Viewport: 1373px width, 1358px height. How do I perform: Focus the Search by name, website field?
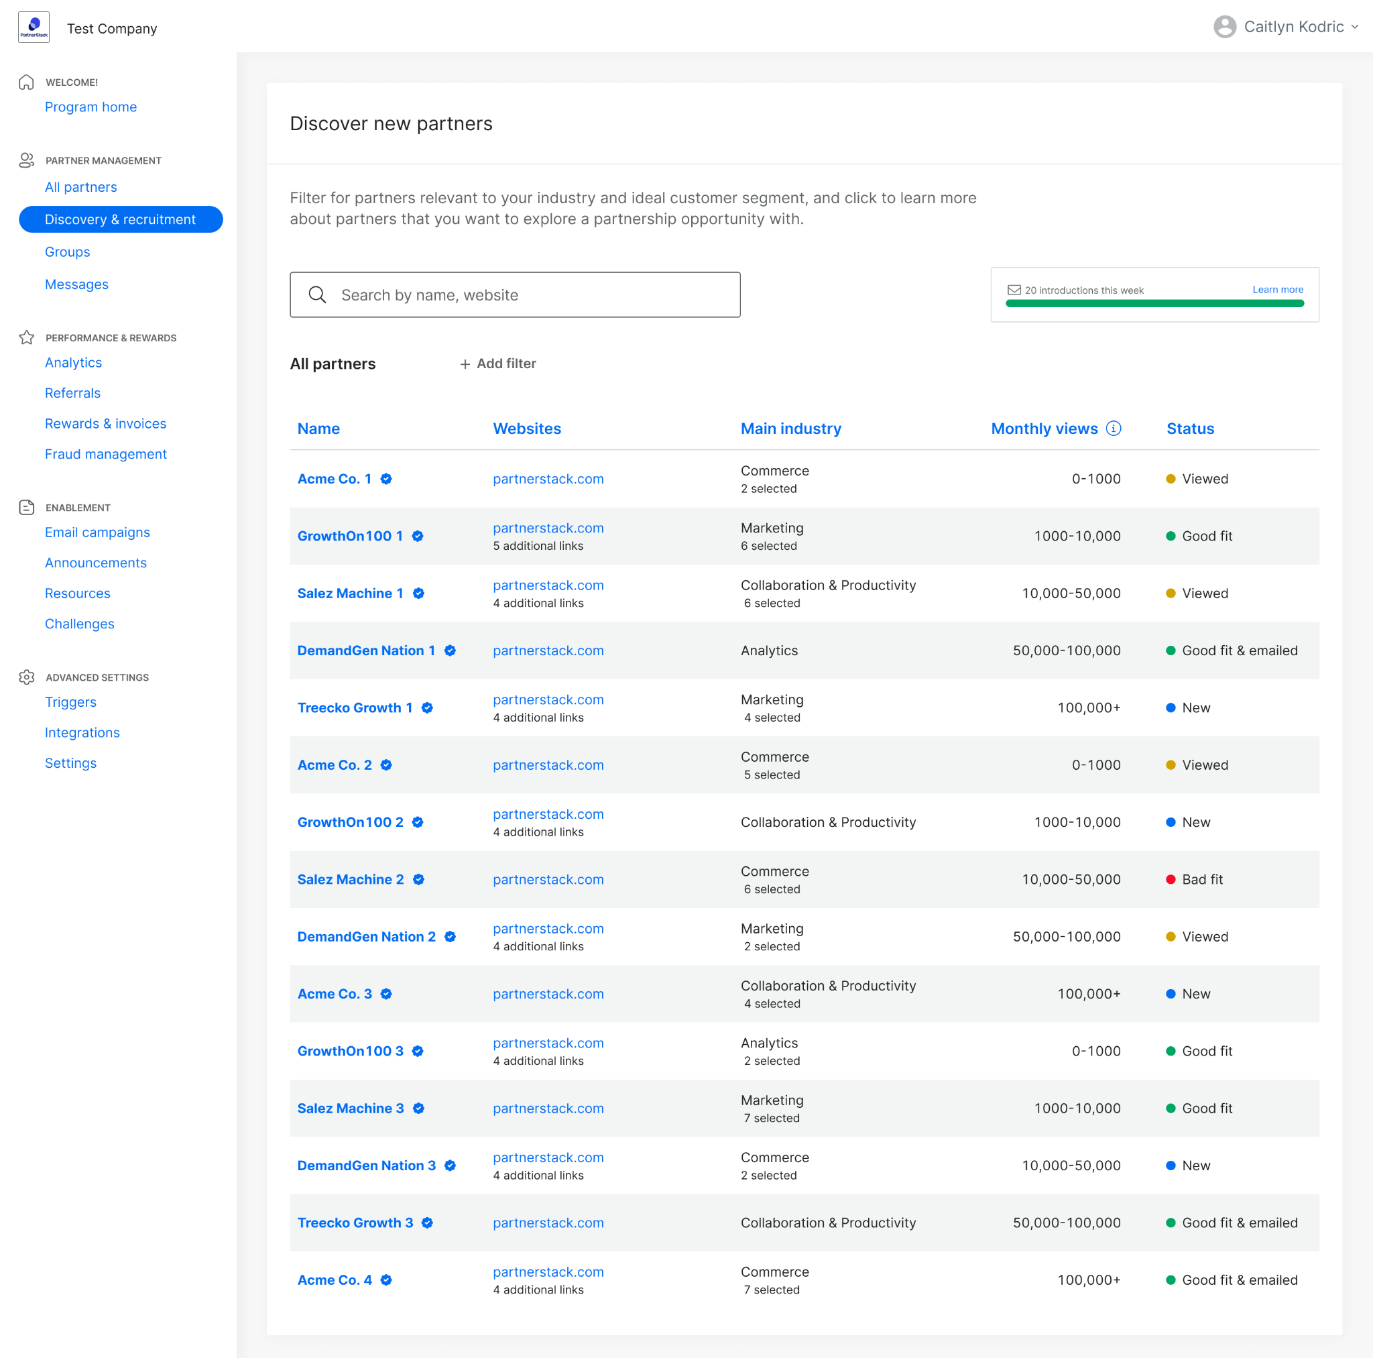click(x=516, y=294)
